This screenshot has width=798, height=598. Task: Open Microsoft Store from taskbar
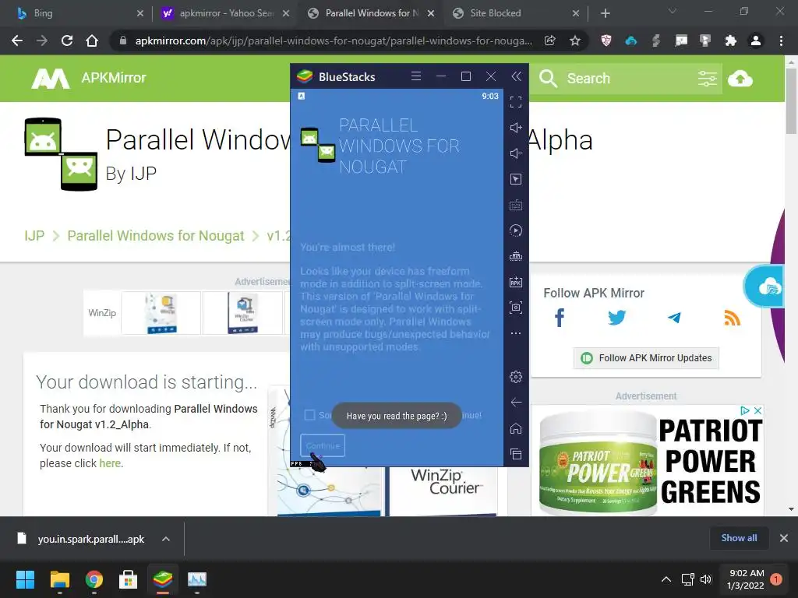pyautogui.click(x=128, y=579)
